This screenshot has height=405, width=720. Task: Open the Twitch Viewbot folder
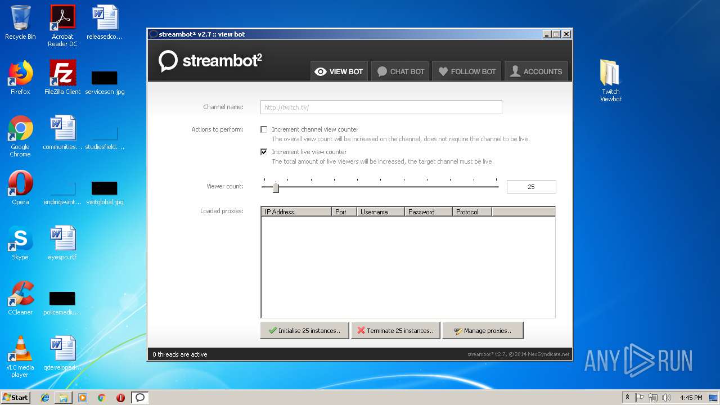pyautogui.click(x=610, y=81)
